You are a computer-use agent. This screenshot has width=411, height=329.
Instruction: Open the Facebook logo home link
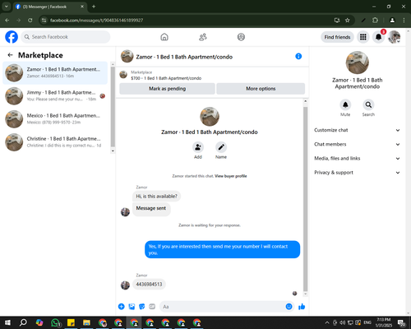point(12,37)
